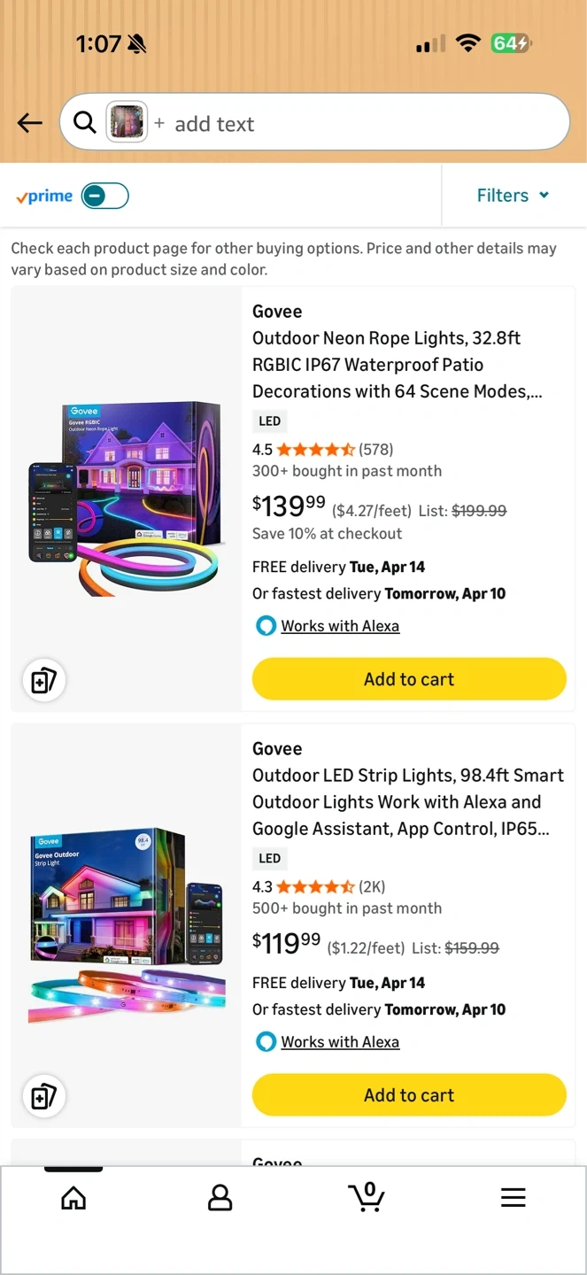
Task: Toggle the Prime filter switch
Action: tap(105, 196)
